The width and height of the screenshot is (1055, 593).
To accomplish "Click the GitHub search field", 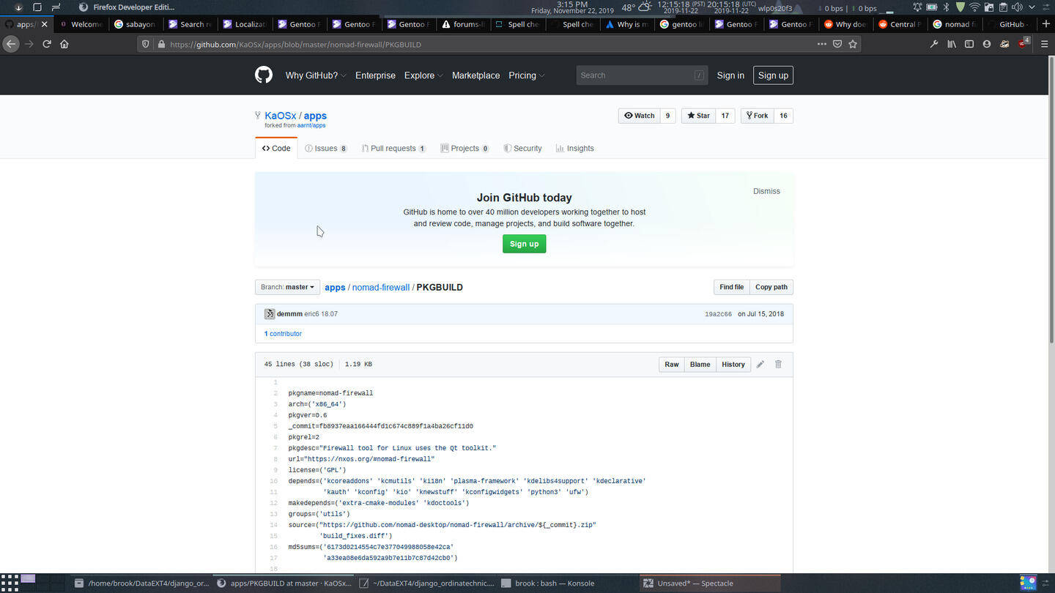I will (x=643, y=75).
